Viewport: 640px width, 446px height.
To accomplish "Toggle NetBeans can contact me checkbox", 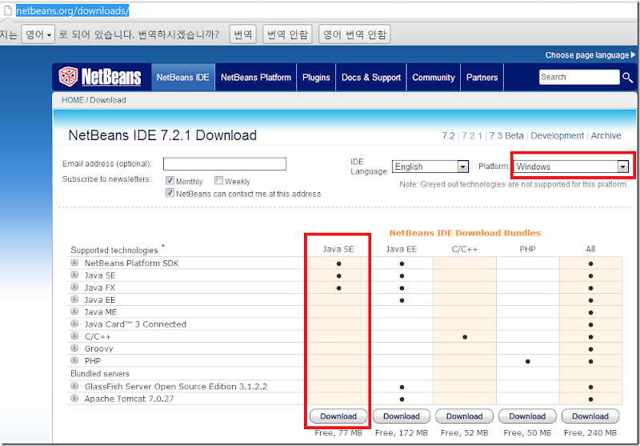I will point(170,193).
